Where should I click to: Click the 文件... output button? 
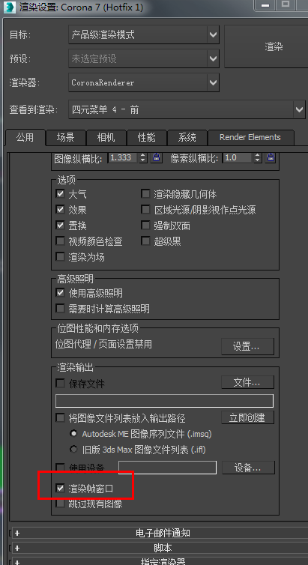(247, 382)
